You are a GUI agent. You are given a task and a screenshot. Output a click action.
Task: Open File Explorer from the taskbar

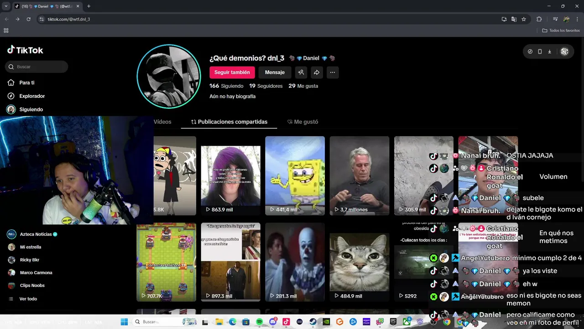click(x=219, y=322)
